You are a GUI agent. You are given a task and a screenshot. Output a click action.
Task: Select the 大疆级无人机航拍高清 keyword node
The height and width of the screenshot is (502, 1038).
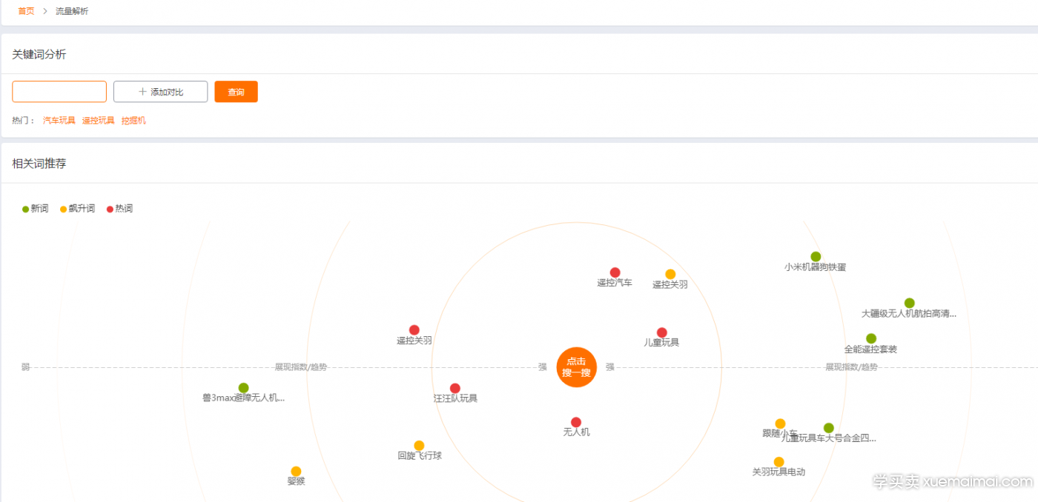pyautogui.click(x=909, y=303)
